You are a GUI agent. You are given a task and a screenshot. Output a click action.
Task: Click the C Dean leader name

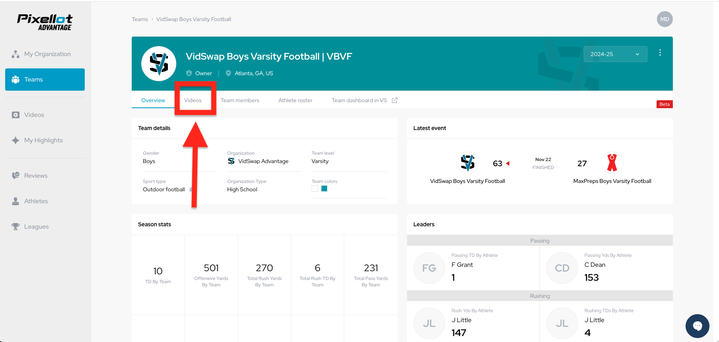[595, 265]
